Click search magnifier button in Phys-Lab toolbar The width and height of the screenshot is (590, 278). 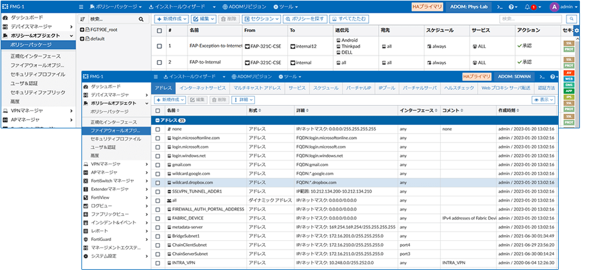[572, 19]
